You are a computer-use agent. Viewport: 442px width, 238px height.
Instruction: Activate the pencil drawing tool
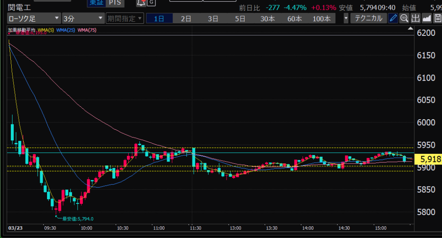pyautogui.click(x=393, y=18)
